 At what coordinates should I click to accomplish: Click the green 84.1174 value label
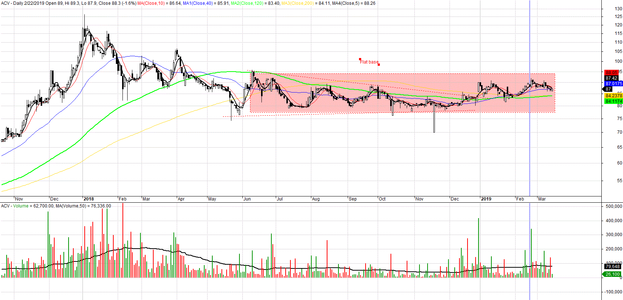click(613, 101)
